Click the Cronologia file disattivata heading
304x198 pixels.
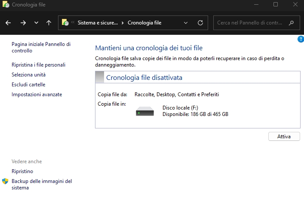coord(144,77)
